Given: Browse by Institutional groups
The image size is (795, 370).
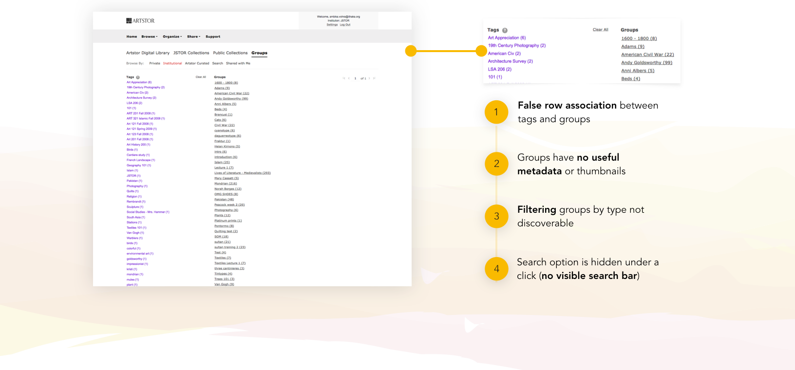Looking at the screenshot, I should [x=172, y=63].
